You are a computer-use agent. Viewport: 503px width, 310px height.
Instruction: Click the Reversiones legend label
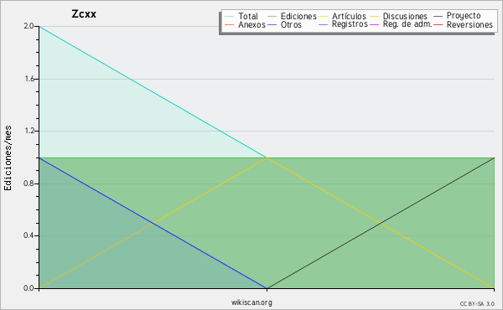tap(469, 24)
